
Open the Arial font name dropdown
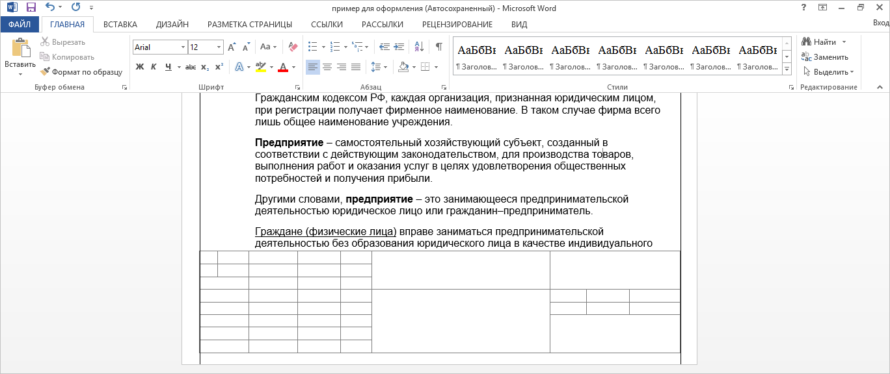182,47
